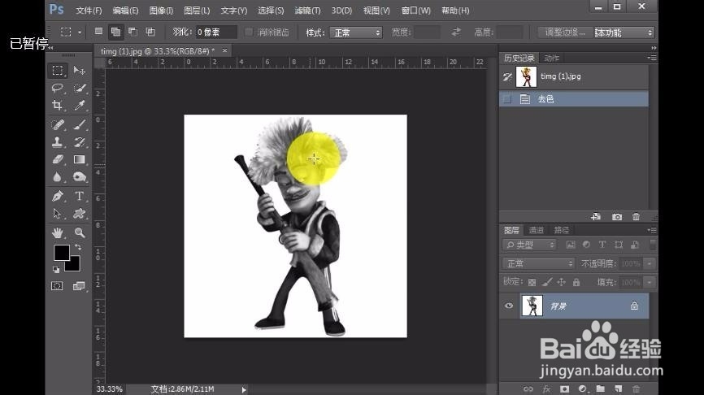Choose Intersect with Selection mode

pos(150,32)
